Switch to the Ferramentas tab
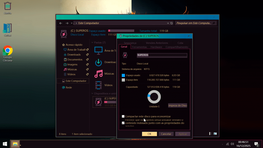Image resolution: width=263 pixels, height=148 pixels. pos(139,47)
